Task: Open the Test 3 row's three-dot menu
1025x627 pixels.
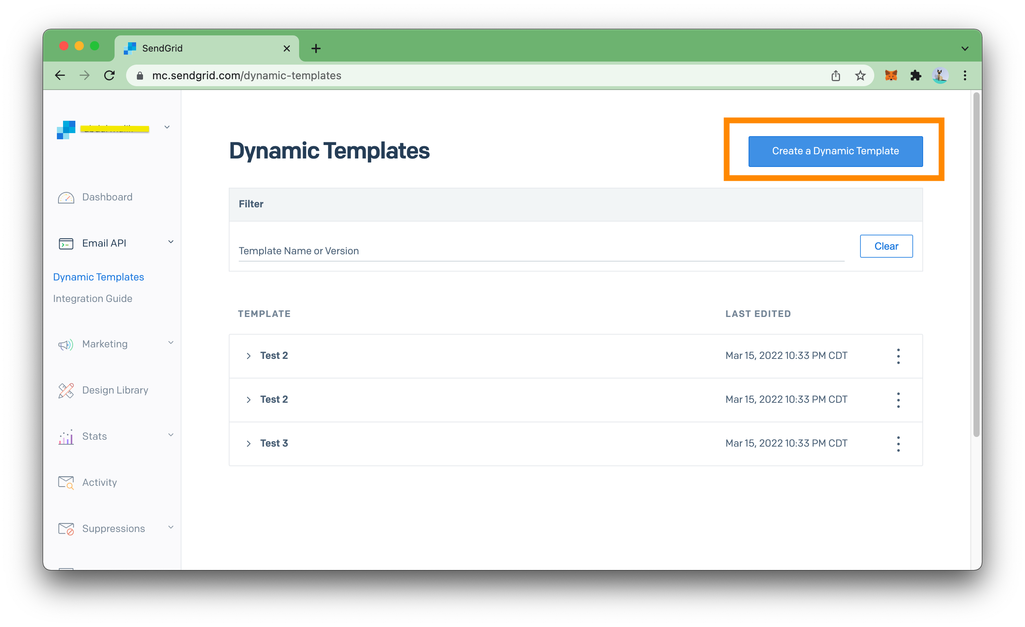Action: [898, 444]
